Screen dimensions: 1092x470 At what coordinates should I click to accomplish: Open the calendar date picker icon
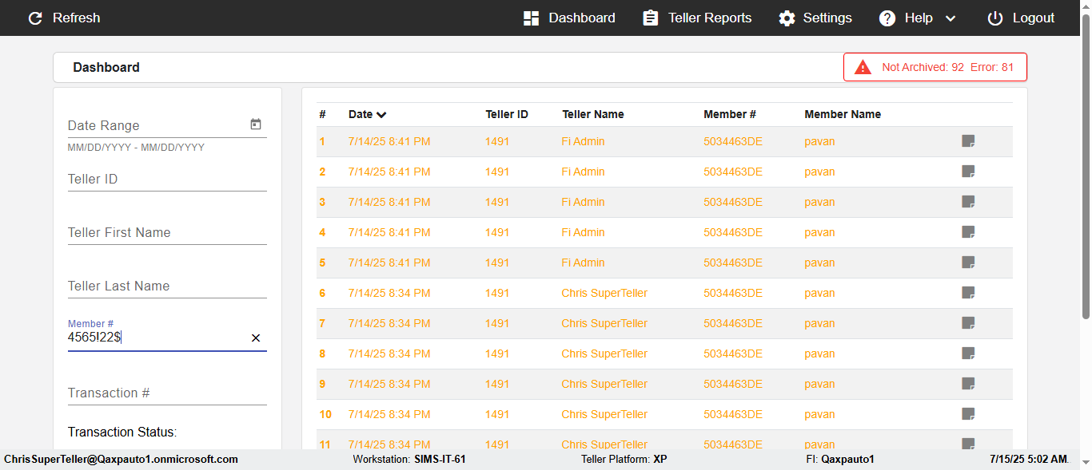256,124
